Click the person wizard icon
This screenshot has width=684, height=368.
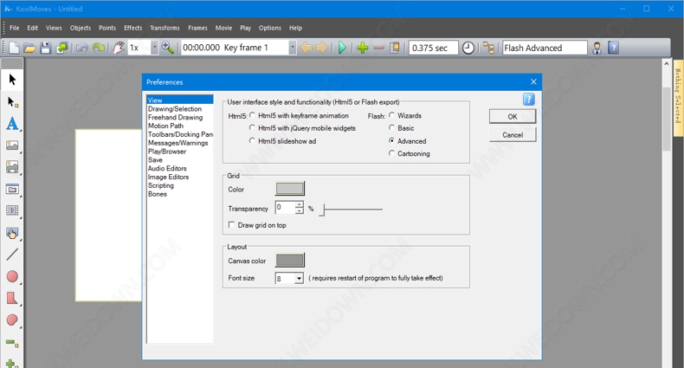pos(597,48)
